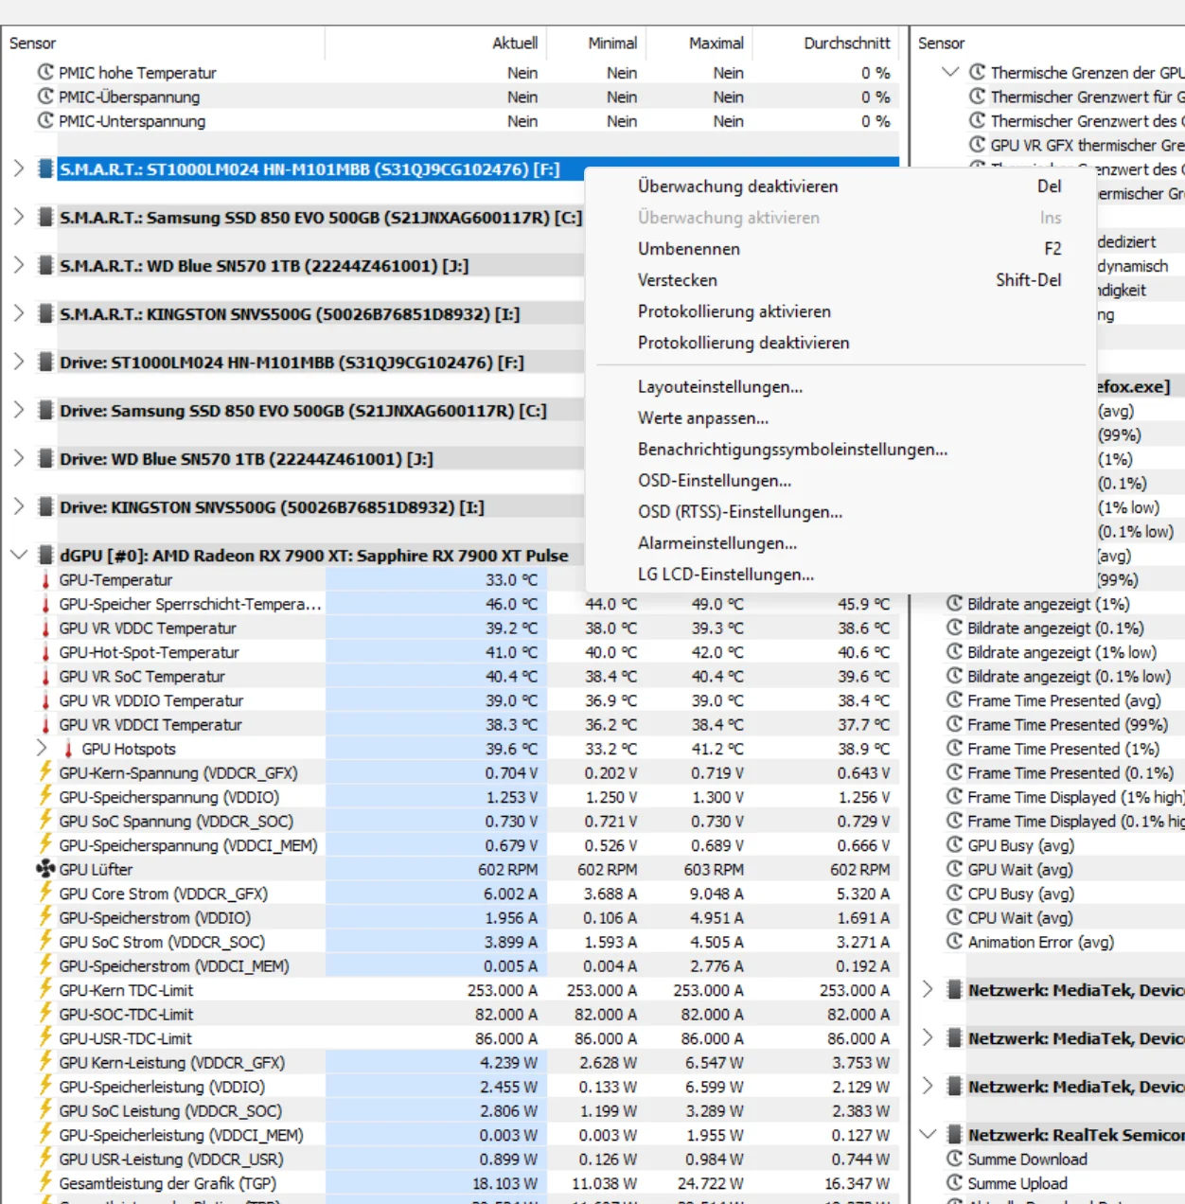The height and width of the screenshot is (1204, 1185).
Task: Click the clock icon beside Summe Download
Action: click(x=955, y=1159)
